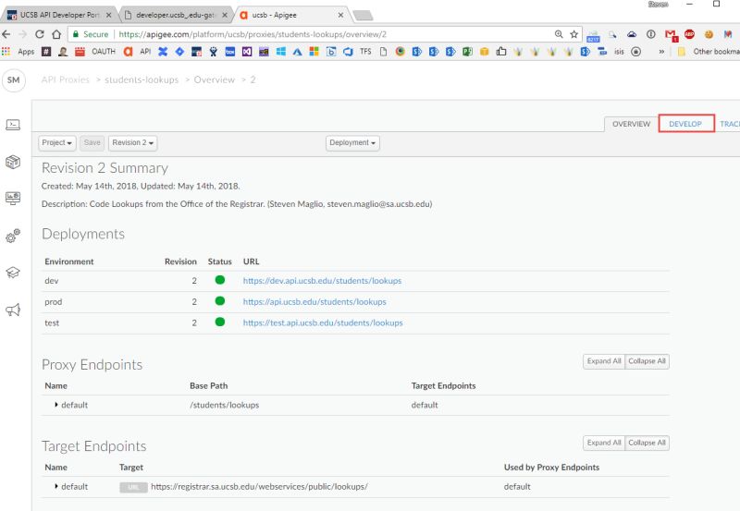Go to students-lookups breadcrumb
Image resolution: width=740 pixels, height=511 pixels.
142,79
